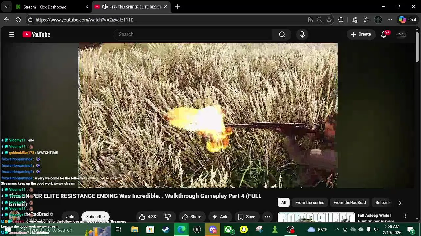Open the chess pawn app on taskbar
Screen dimensions: 421x236
click(x=275, y=230)
